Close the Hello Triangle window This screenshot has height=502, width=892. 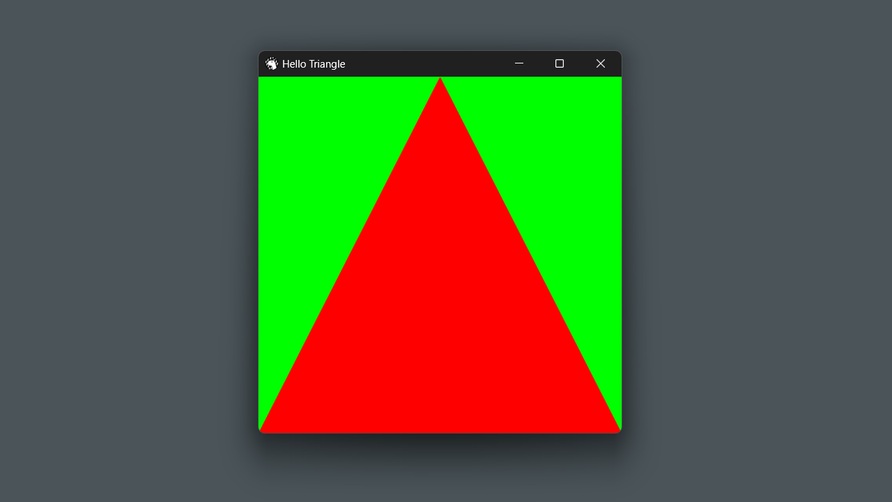coord(601,63)
